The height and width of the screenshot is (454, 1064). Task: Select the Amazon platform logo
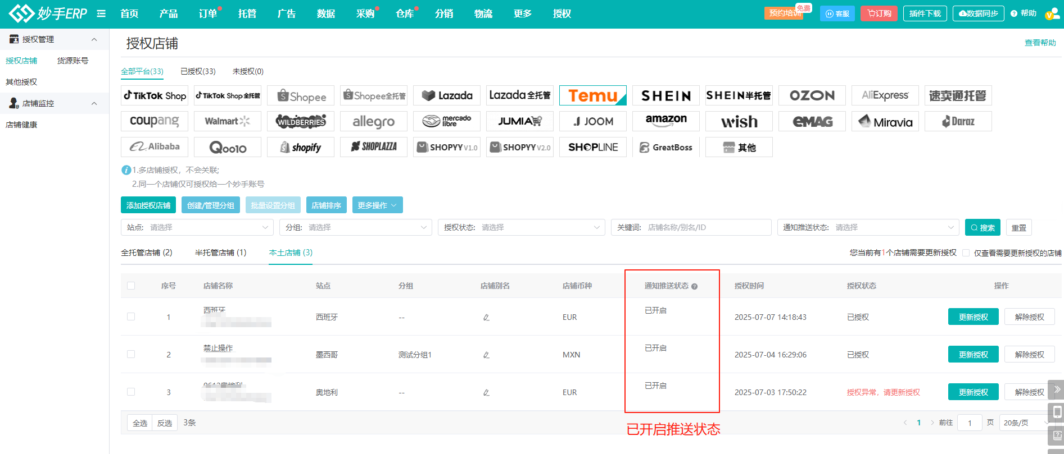click(666, 121)
